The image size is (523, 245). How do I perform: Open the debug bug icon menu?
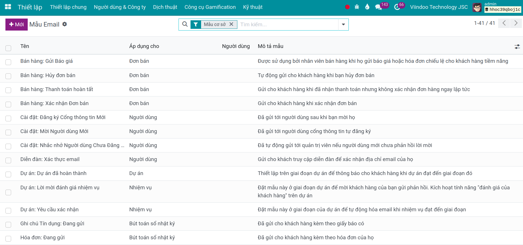point(357,7)
